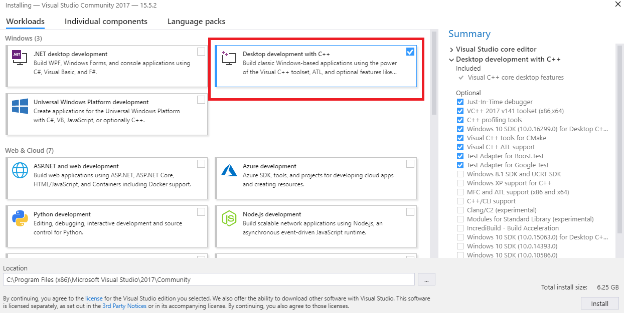Screen dimensions: 624x313
Task: Click the install Location path field
Action: pos(209,279)
